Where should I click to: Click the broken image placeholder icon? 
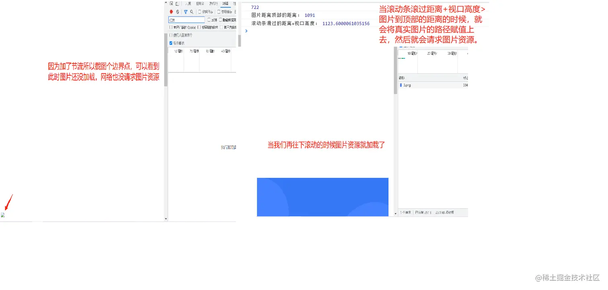(3, 215)
